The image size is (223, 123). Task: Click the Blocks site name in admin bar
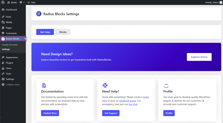[x=14, y=2]
